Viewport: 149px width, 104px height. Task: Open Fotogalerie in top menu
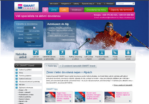66,4
